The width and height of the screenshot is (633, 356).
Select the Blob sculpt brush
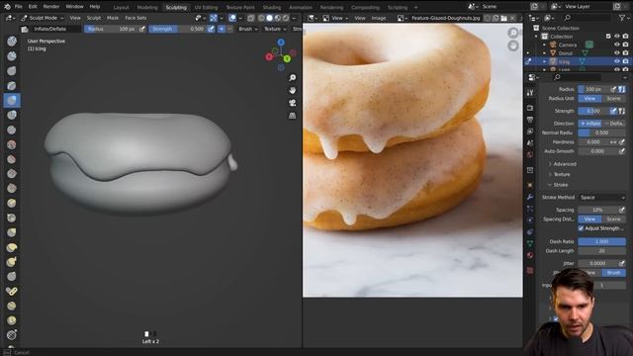click(12, 115)
